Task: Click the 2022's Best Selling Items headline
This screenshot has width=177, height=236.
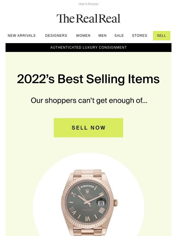Action: (88, 79)
